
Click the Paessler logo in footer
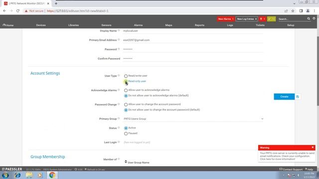pos(12,169)
